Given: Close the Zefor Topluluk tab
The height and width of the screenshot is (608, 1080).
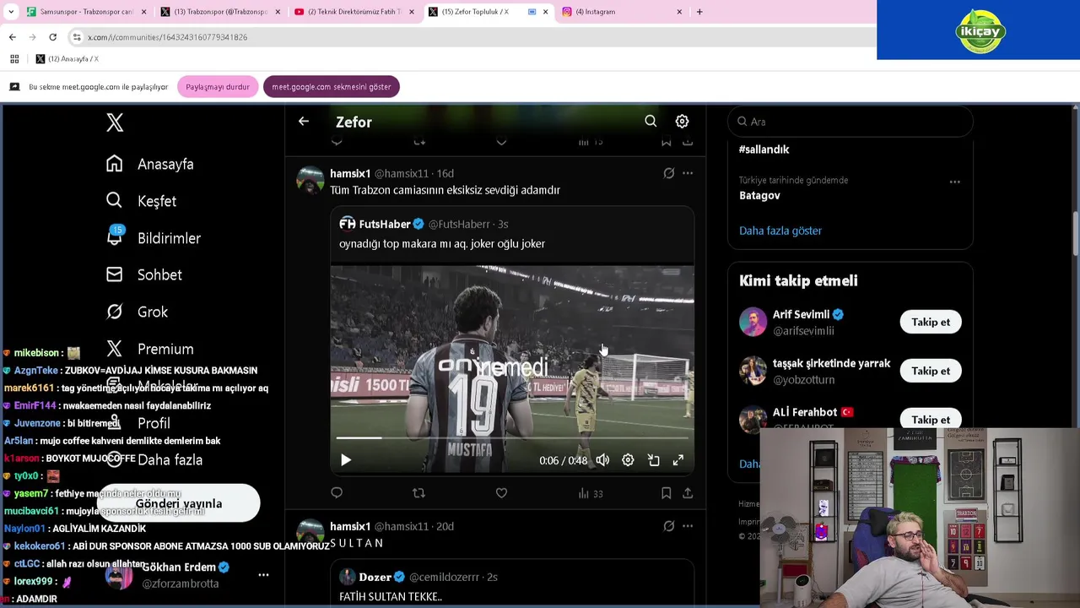Looking at the screenshot, I should pos(546,12).
